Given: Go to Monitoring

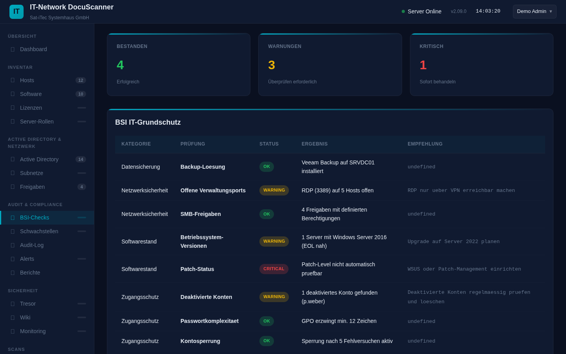Looking at the screenshot, I should [47, 331].
